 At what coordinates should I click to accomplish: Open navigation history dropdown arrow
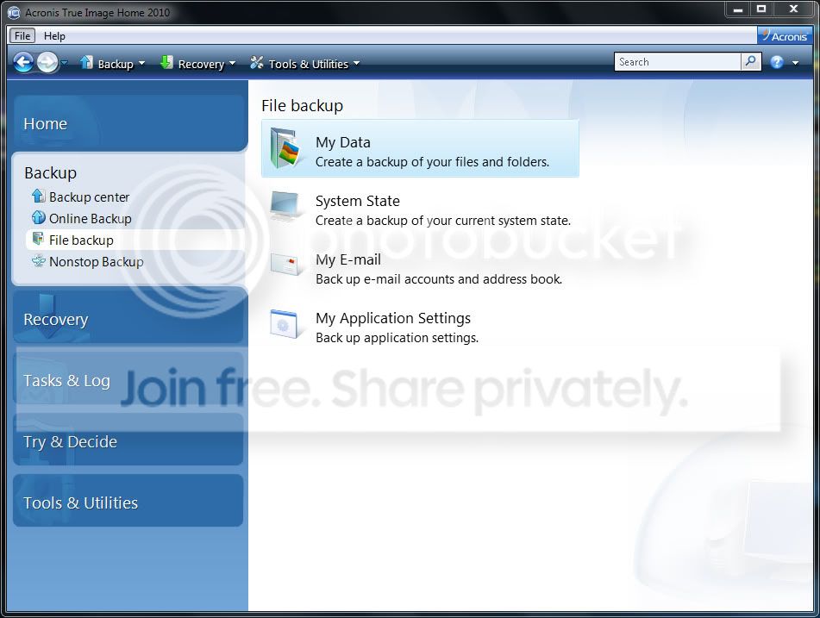(65, 63)
